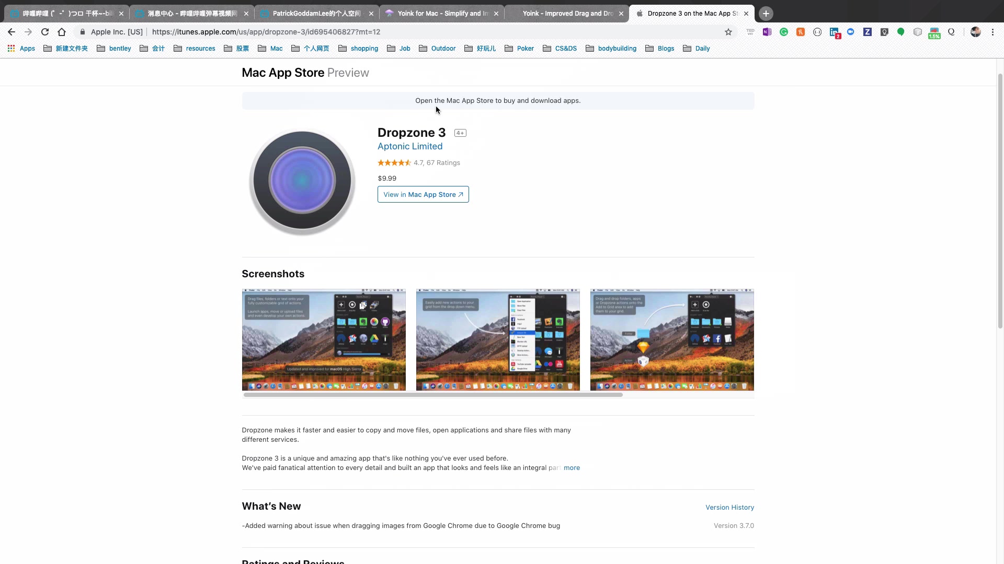This screenshot has width=1004, height=564.
Task: Open the 新建文件夹 bookmarks folder
Action: point(65,49)
